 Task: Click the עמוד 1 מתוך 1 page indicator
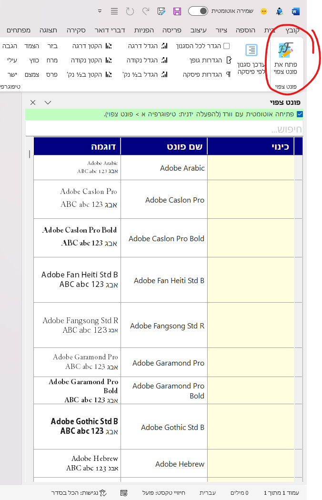point(281,493)
